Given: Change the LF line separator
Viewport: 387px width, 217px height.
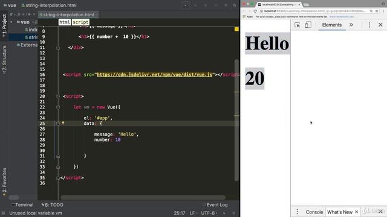Looking at the screenshot, I should [193, 213].
